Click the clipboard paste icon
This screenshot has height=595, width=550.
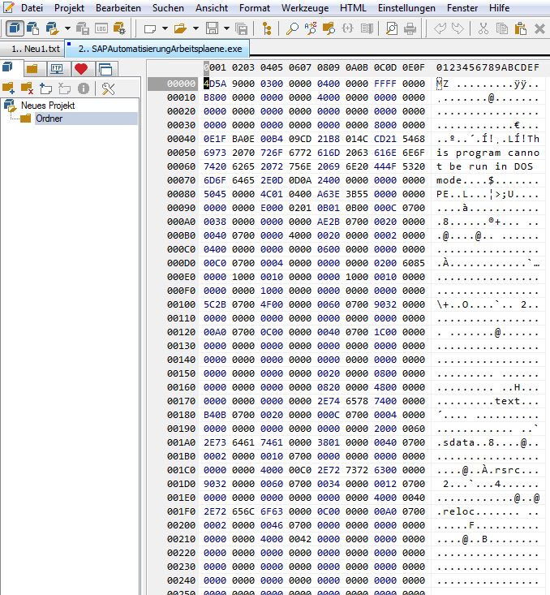pyautogui.click(x=521, y=28)
